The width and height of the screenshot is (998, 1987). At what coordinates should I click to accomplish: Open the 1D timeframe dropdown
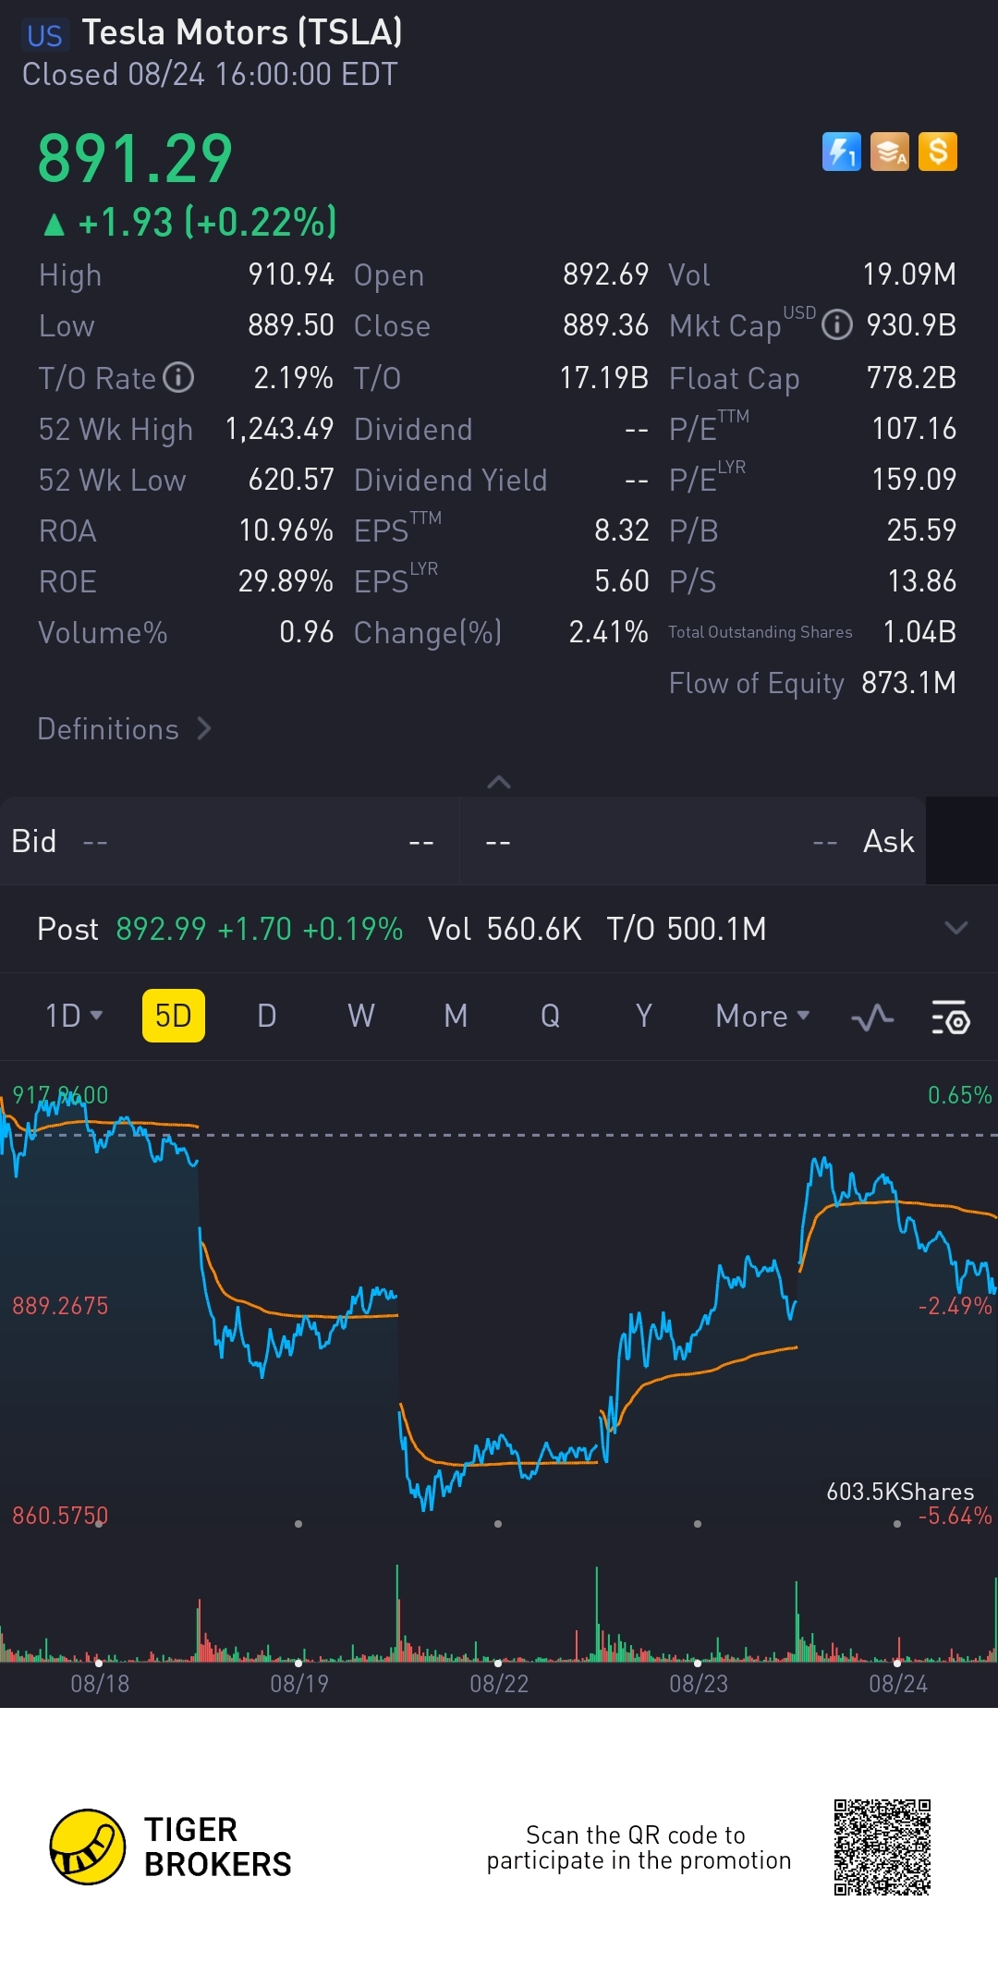pyautogui.click(x=73, y=1017)
